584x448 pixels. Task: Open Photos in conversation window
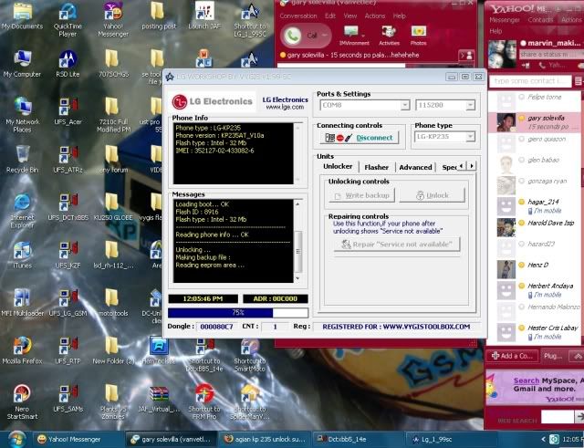coord(419,36)
